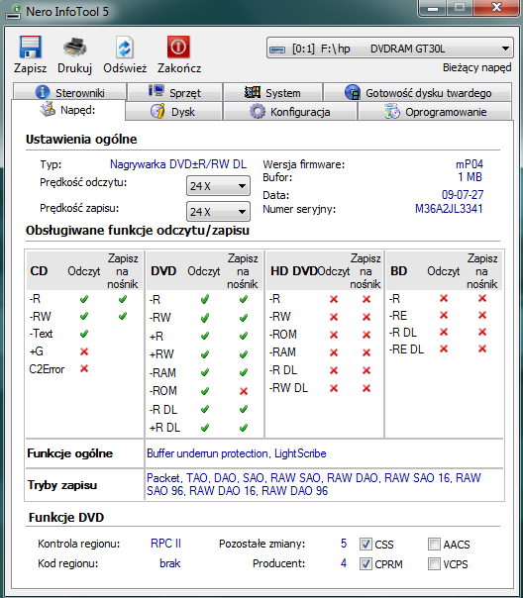
Task: Open the Konfiguracja tab
Action: click(290, 111)
